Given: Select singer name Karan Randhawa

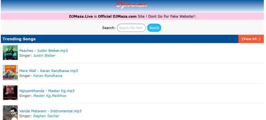Looking at the screenshot, I should [x=48, y=76].
